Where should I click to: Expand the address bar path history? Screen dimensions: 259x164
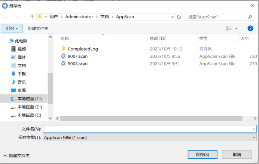pos(172,17)
